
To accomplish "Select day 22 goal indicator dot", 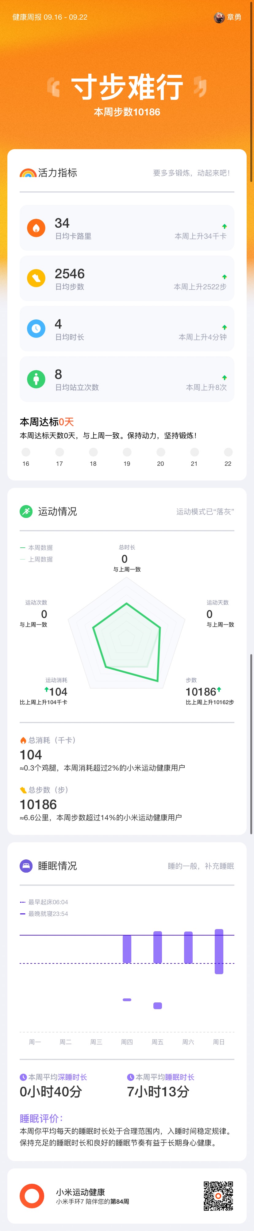I will point(228,452).
